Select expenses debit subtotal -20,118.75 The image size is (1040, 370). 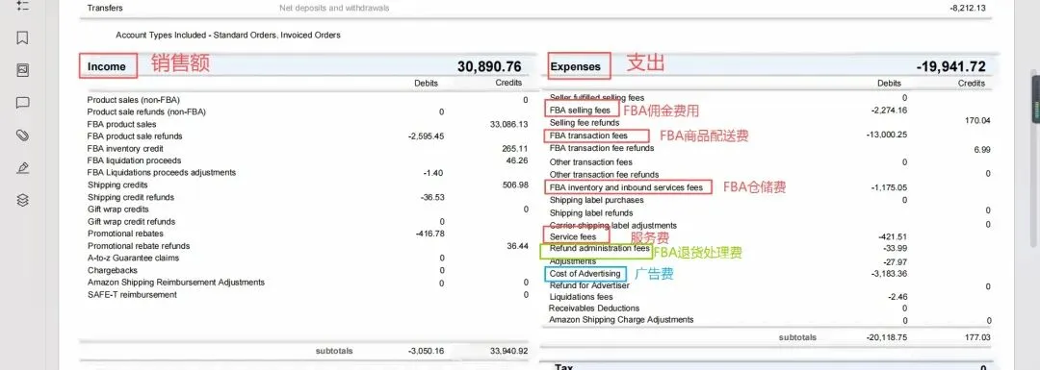point(887,337)
